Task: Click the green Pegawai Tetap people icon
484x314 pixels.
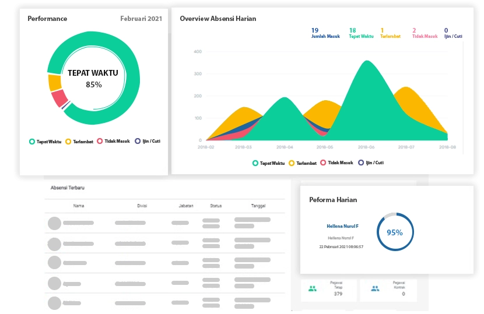Action: [313, 288]
